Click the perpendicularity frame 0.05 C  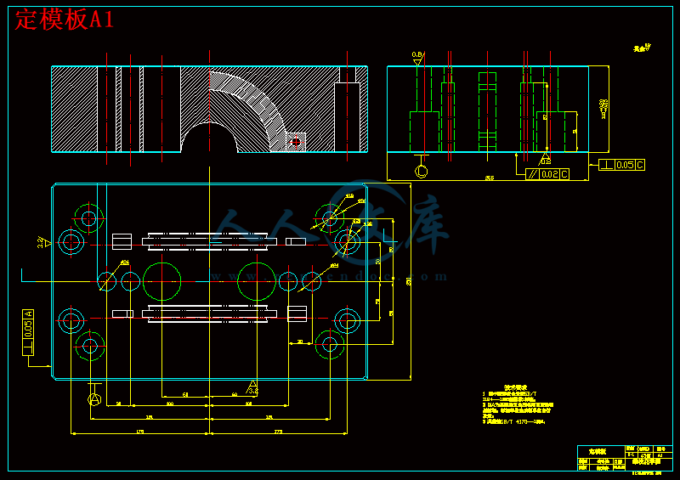coord(622,164)
